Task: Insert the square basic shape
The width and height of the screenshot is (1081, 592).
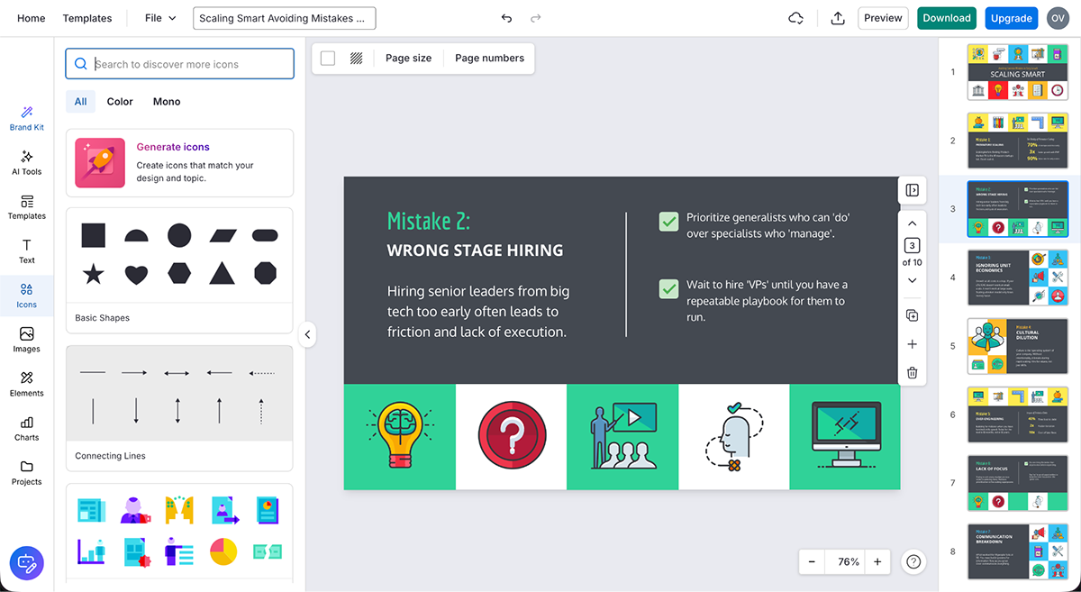Action: point(94,235)
